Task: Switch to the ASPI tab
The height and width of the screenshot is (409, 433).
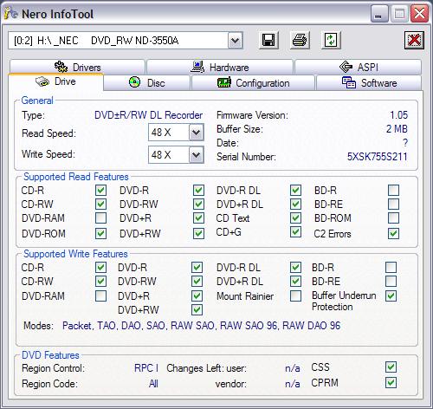Action: [x=358, y=67]
